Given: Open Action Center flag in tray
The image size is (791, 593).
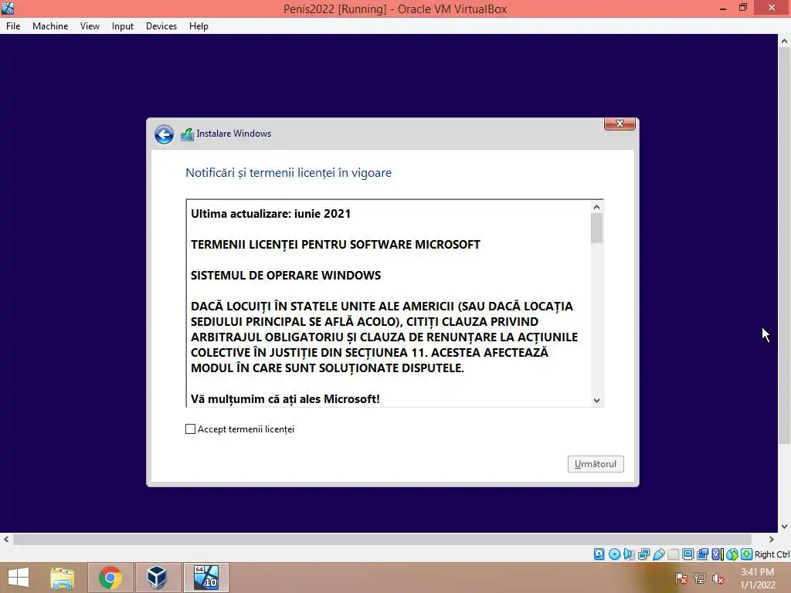Looking at the screenshot, I should coord(681,578).
